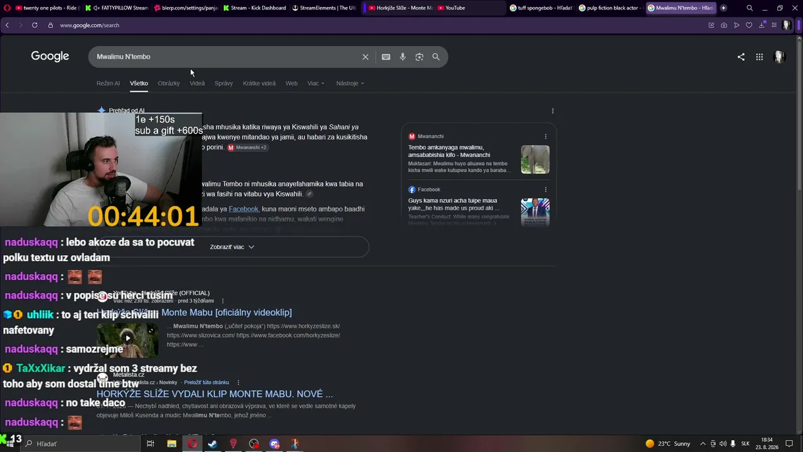Screen dimensions: 803x452
Task: Open Facebook post Guys kama nzuri
Action: (454, 204)
